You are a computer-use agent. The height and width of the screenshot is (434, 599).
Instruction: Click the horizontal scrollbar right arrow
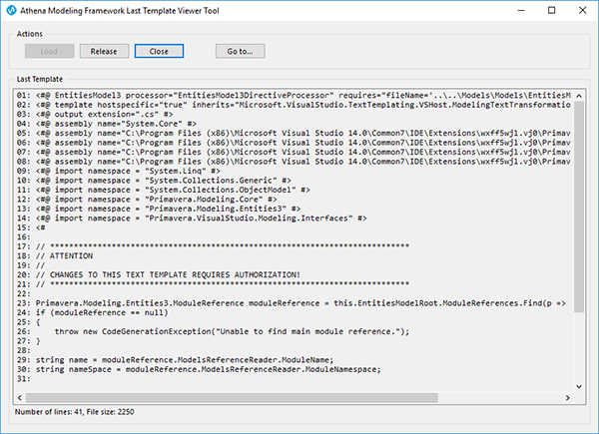[568, 398]
